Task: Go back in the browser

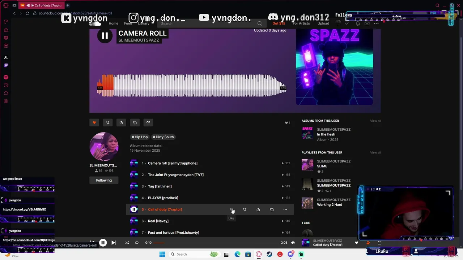Action: [x=14, y=13]
